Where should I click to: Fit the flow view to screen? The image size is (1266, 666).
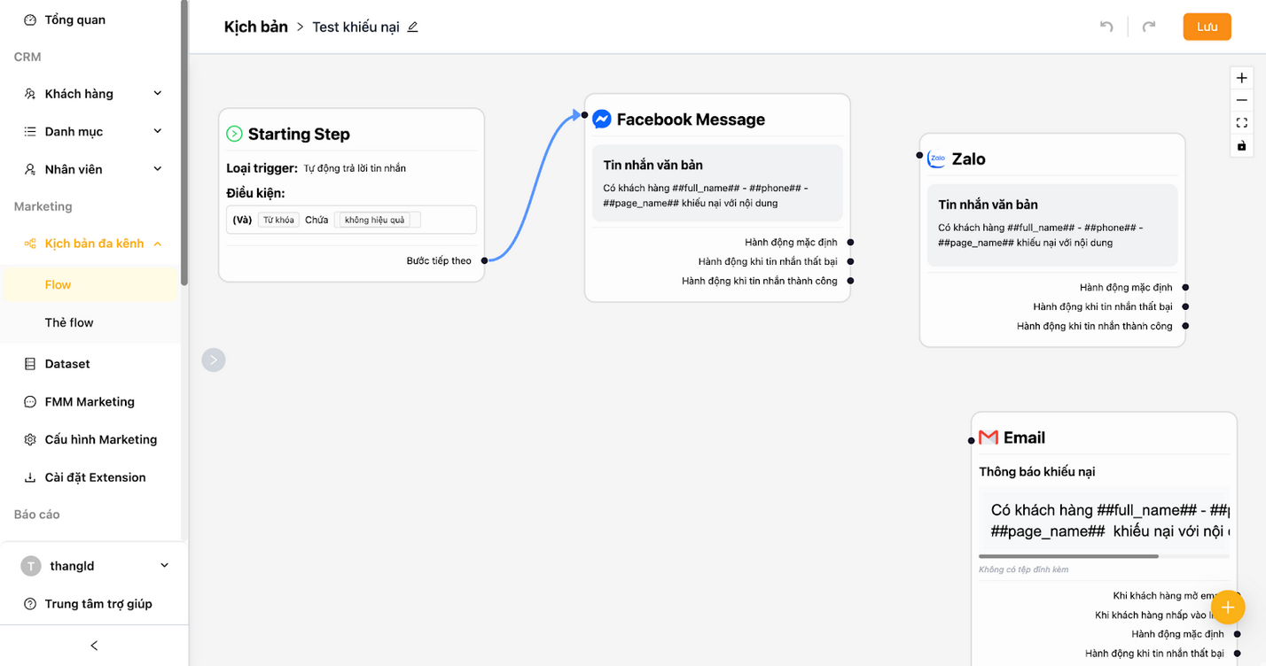coord(1241,123)
